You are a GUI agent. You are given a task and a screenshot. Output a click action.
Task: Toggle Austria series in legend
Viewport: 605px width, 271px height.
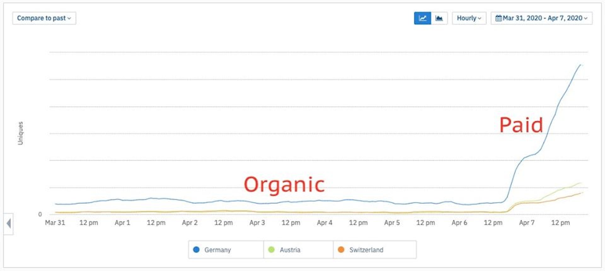290,250
